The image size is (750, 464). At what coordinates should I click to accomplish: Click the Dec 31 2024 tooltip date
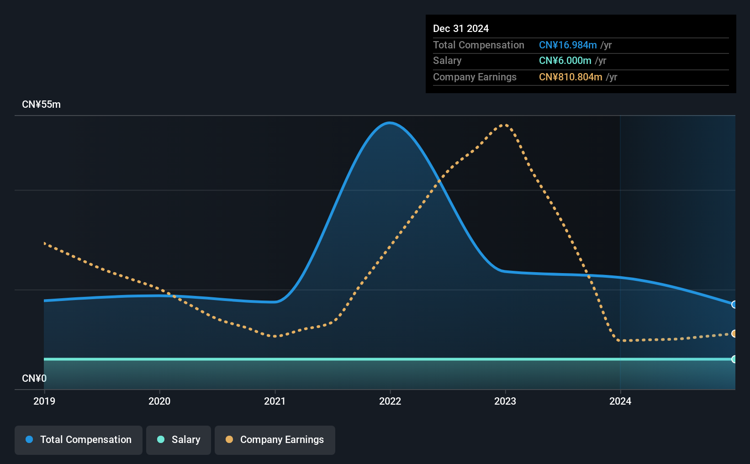(x=461, y=28)
